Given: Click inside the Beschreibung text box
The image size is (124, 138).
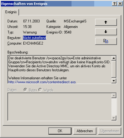Looking at the screenshot, I should 60,69.
